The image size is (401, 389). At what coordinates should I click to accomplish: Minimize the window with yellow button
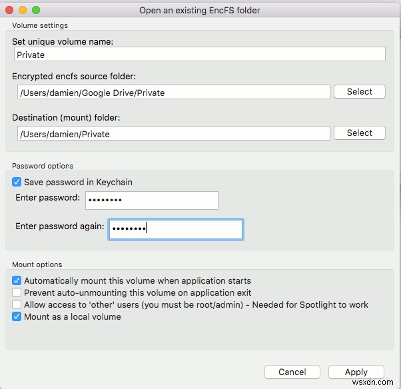pyautogui.click(x=23, y=10)
